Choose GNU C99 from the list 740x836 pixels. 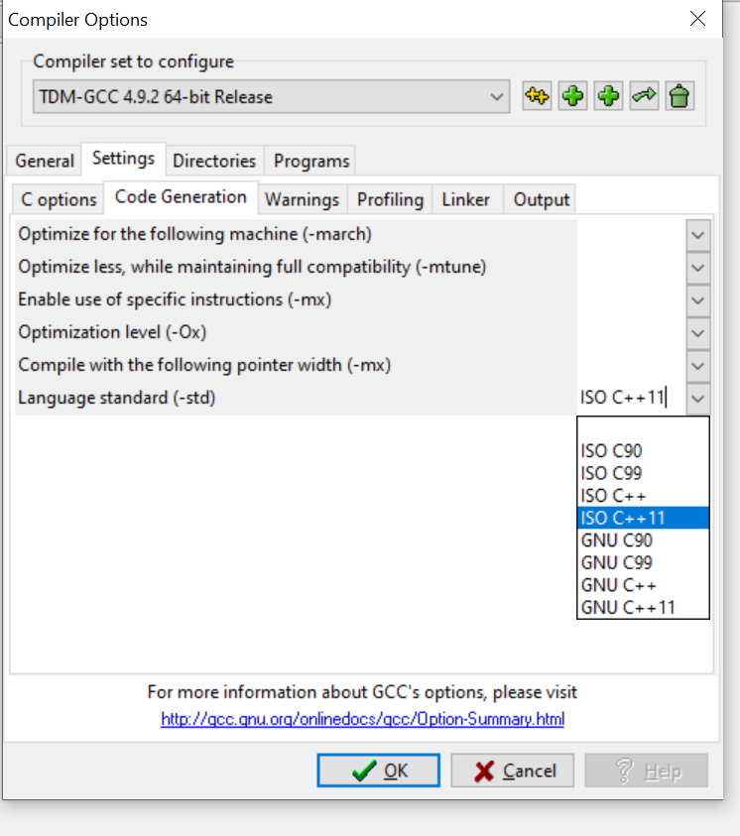[x=643, y=563]
